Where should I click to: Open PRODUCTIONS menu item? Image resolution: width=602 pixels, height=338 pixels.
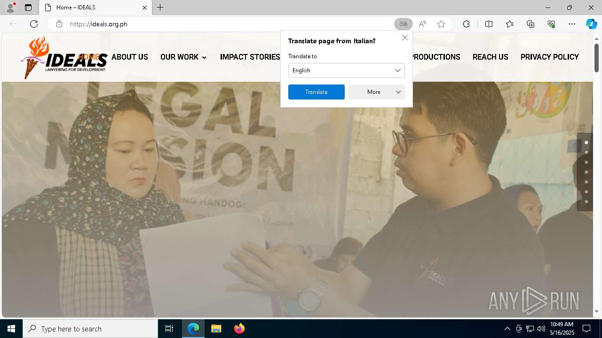pos(436,57)
